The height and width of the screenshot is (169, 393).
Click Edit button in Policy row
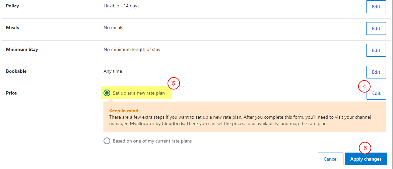tap(376, 7)
